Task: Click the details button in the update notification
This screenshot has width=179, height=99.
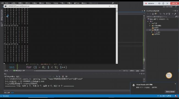Action: (170, 92)
